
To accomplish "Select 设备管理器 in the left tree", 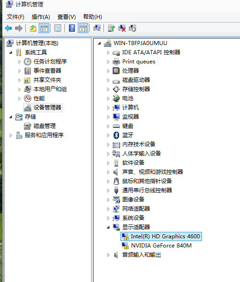I will click(47, 108).
